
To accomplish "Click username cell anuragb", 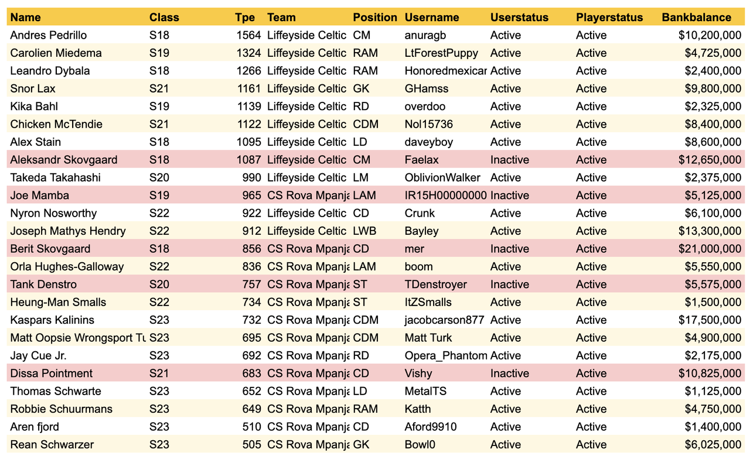I will [x=425, y=35].
